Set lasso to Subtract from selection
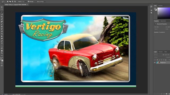The image size is (170, 95). tap(12, 2)
